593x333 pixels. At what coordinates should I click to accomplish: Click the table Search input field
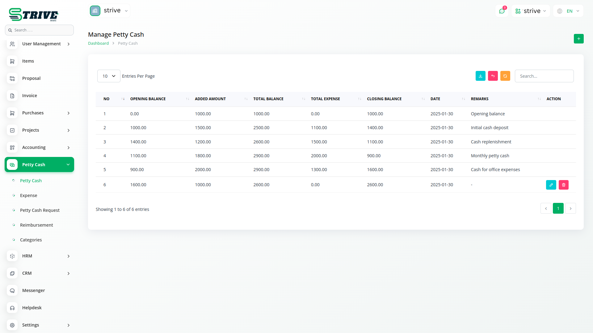pos(544,76)
